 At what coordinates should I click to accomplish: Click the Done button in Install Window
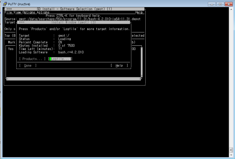(x=28, y=65)
